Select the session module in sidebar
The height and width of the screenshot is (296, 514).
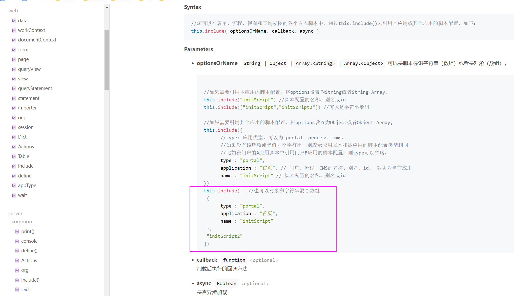pyautogui.click(x=26, y=127)
